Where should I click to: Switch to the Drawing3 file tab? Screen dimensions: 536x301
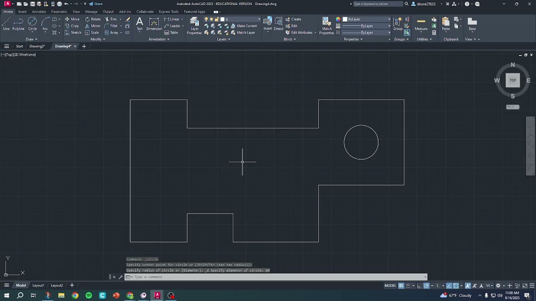point(37,46)
